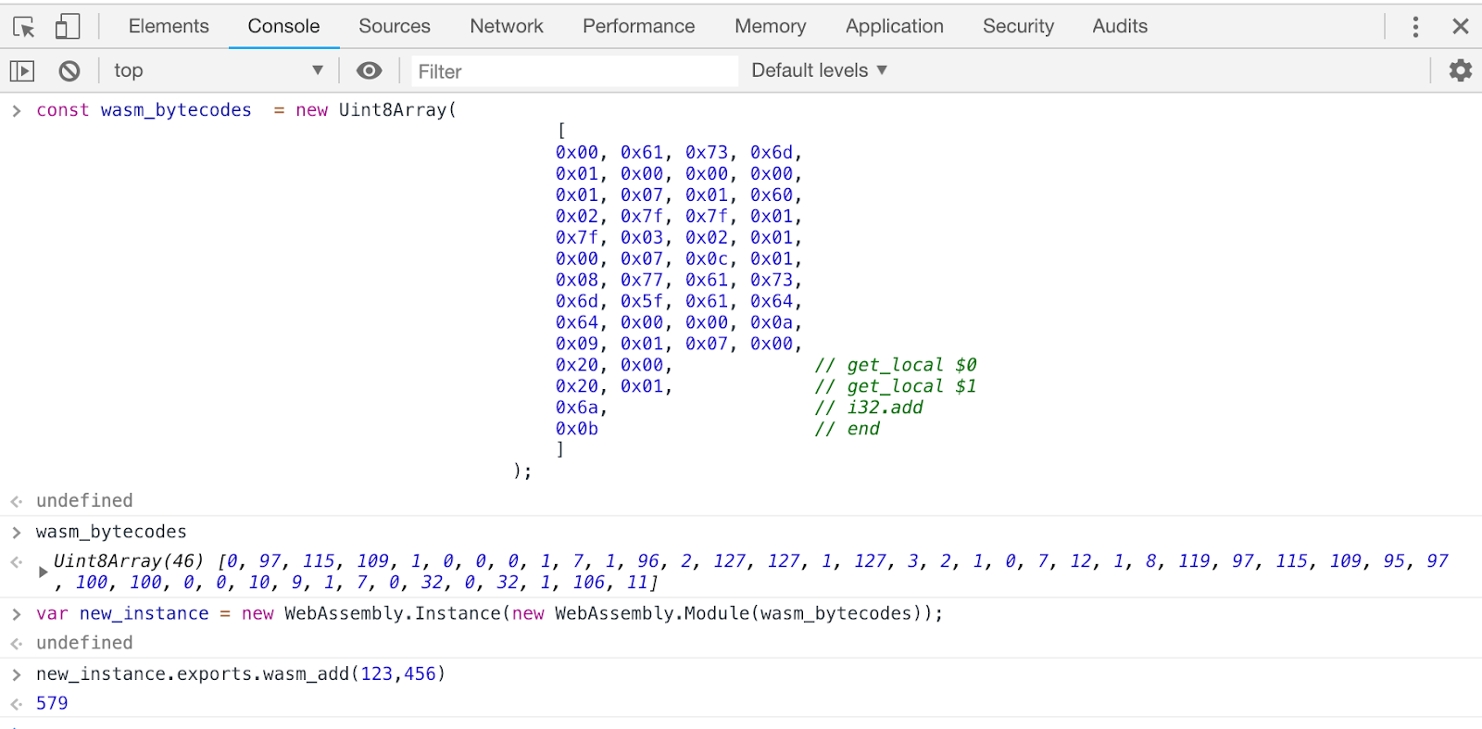Screen dimensions: 1482x729
Task: Clear console with the ban icon
Action: 69,70
